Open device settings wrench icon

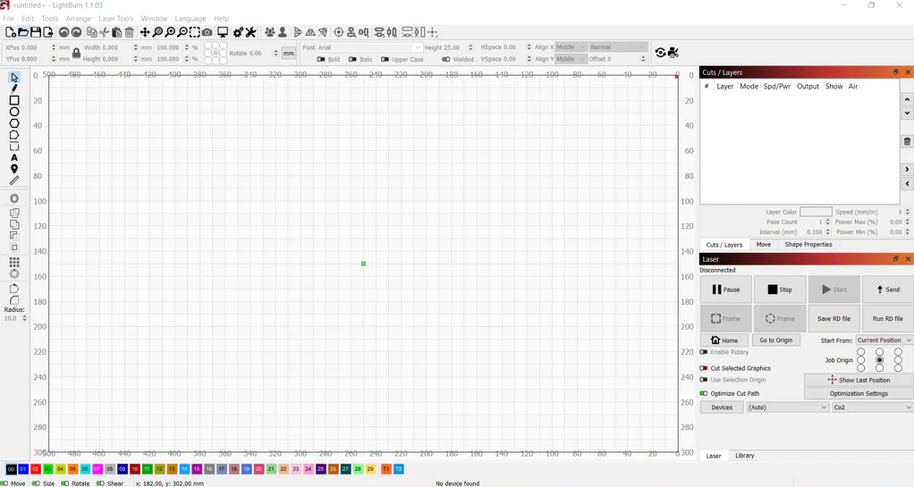click(250, 33)
